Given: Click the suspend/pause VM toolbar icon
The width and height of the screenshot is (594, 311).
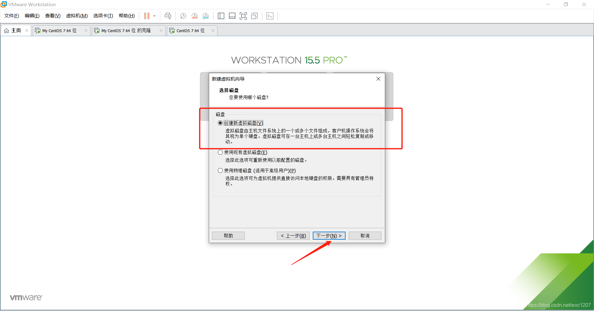Looking at the screenshot, I should [147, 16].
